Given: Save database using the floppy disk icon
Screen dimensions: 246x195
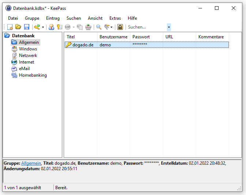Looking at the screenshot, I should click(27, 27).
